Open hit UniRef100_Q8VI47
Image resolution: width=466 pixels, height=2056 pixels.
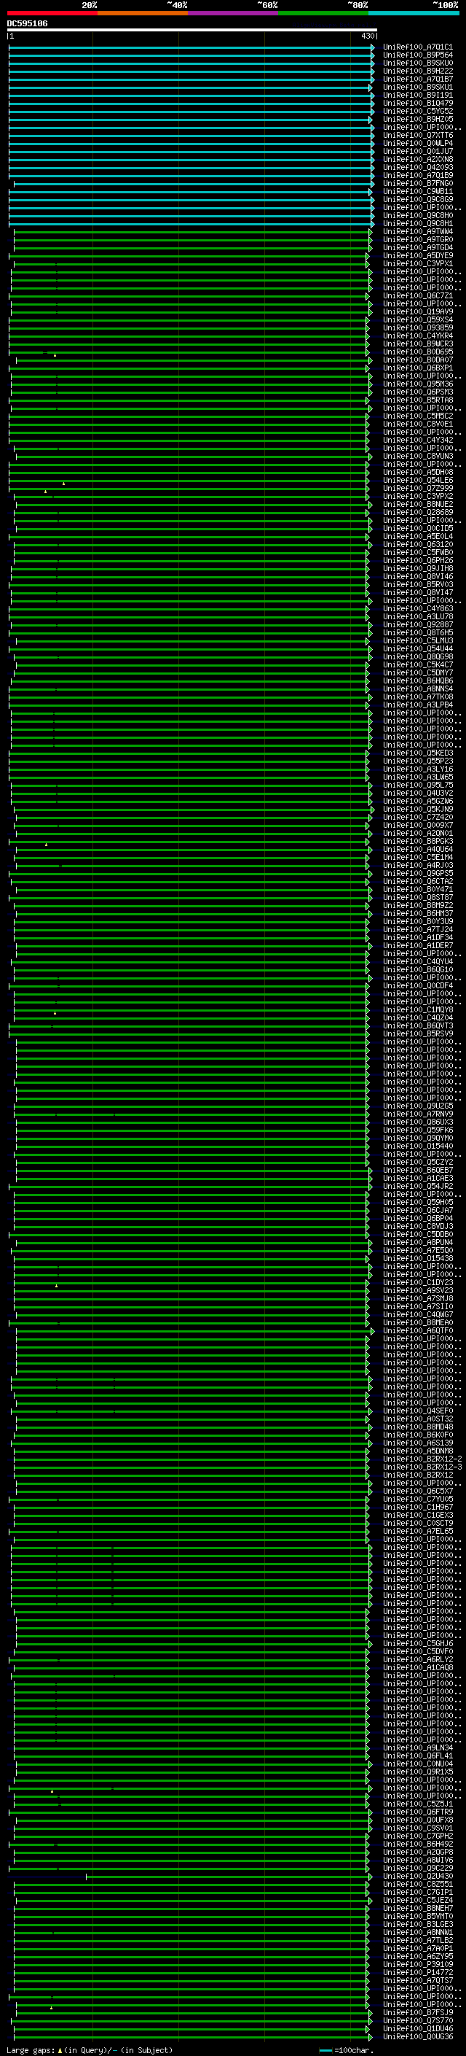click(417, 593)
